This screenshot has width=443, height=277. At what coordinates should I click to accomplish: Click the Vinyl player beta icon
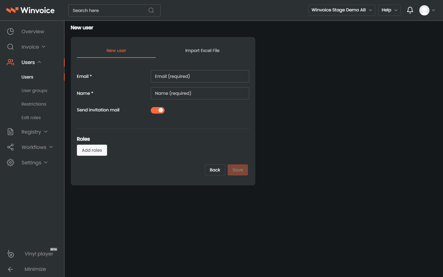pos(10,254)
